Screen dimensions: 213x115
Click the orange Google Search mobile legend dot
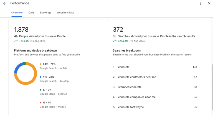pyautogui.click(x=41, y=64)
